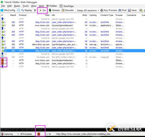Open the Rules menu

coord(17,6)
